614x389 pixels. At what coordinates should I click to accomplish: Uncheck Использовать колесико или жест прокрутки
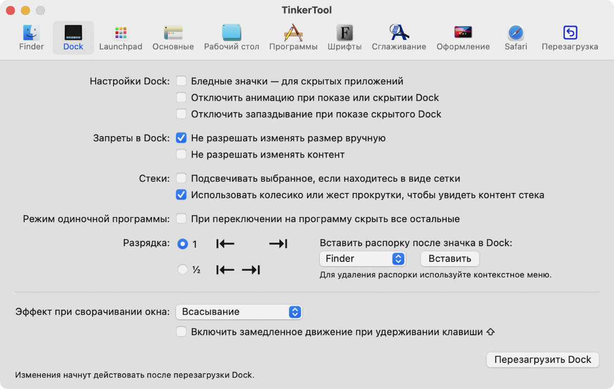click(x=181, y=194)
